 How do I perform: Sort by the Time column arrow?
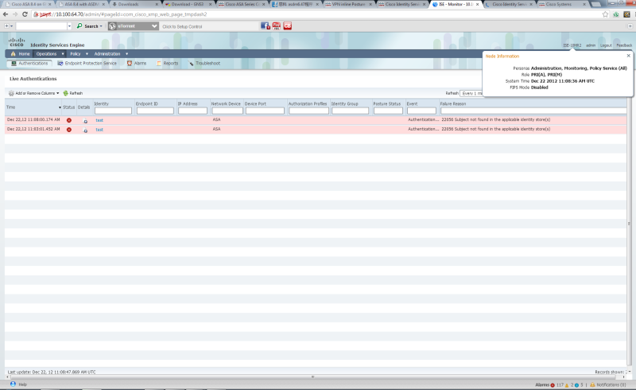[x=60, y=107]
